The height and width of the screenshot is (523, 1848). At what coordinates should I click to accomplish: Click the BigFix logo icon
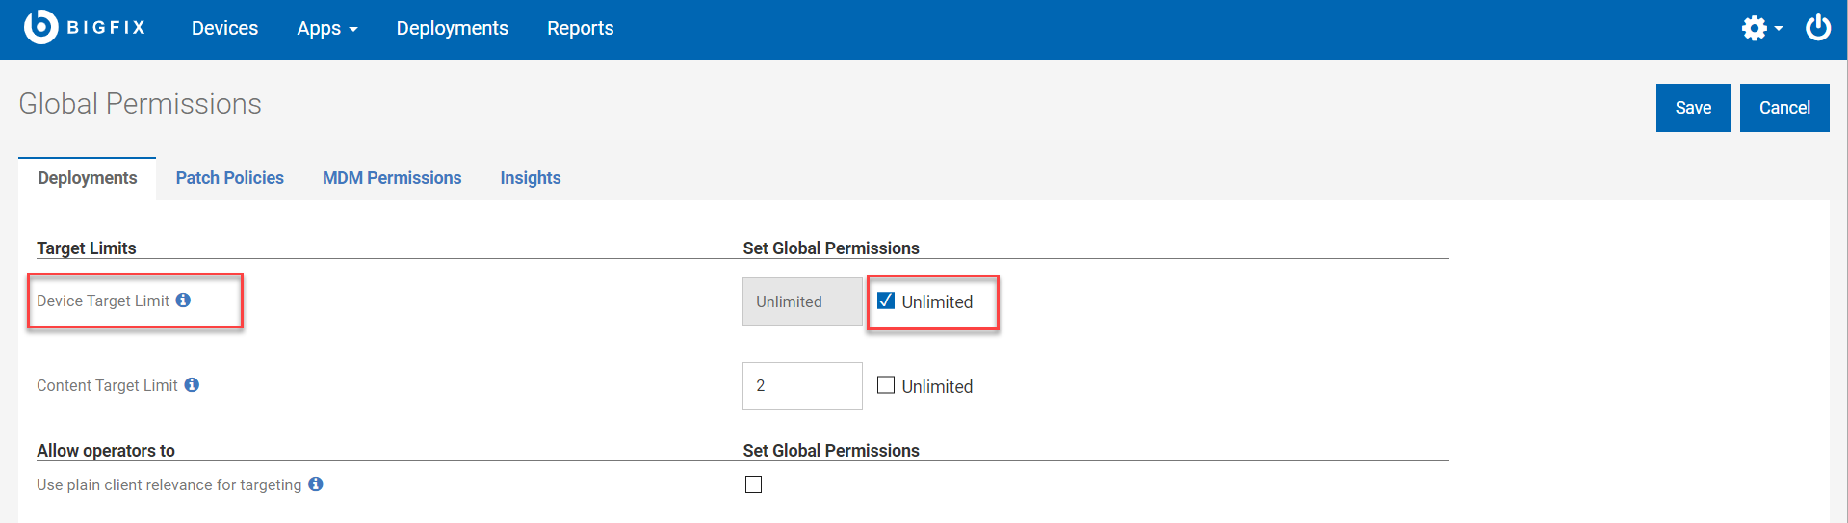(40, 27)
